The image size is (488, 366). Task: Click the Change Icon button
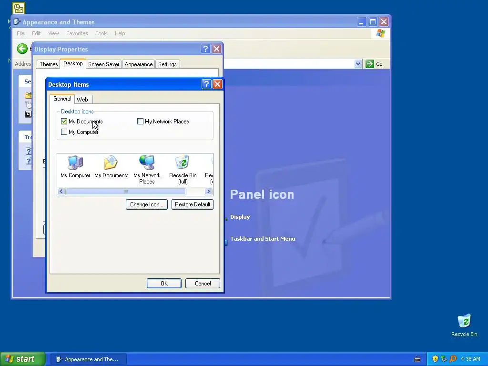pos(147,204)
